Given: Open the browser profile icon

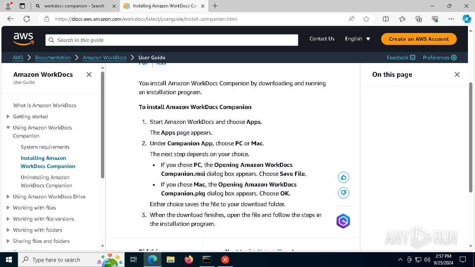Looking at the screenshot, I should pos(8,6).
